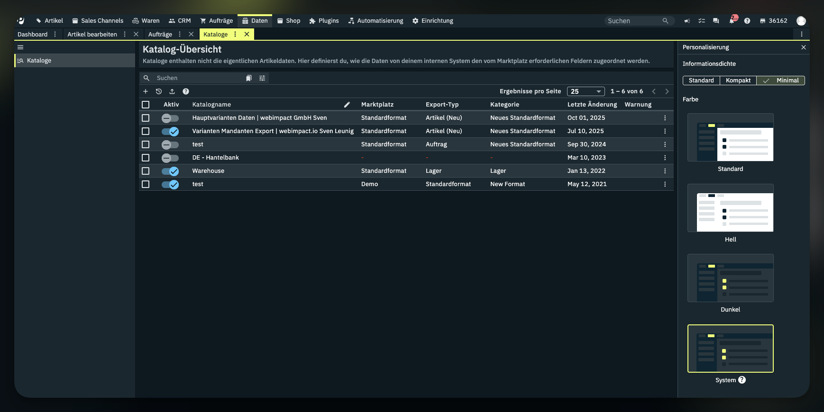
Task: Open the saved filters bookmark icon
Action: (x=249, y=78)
